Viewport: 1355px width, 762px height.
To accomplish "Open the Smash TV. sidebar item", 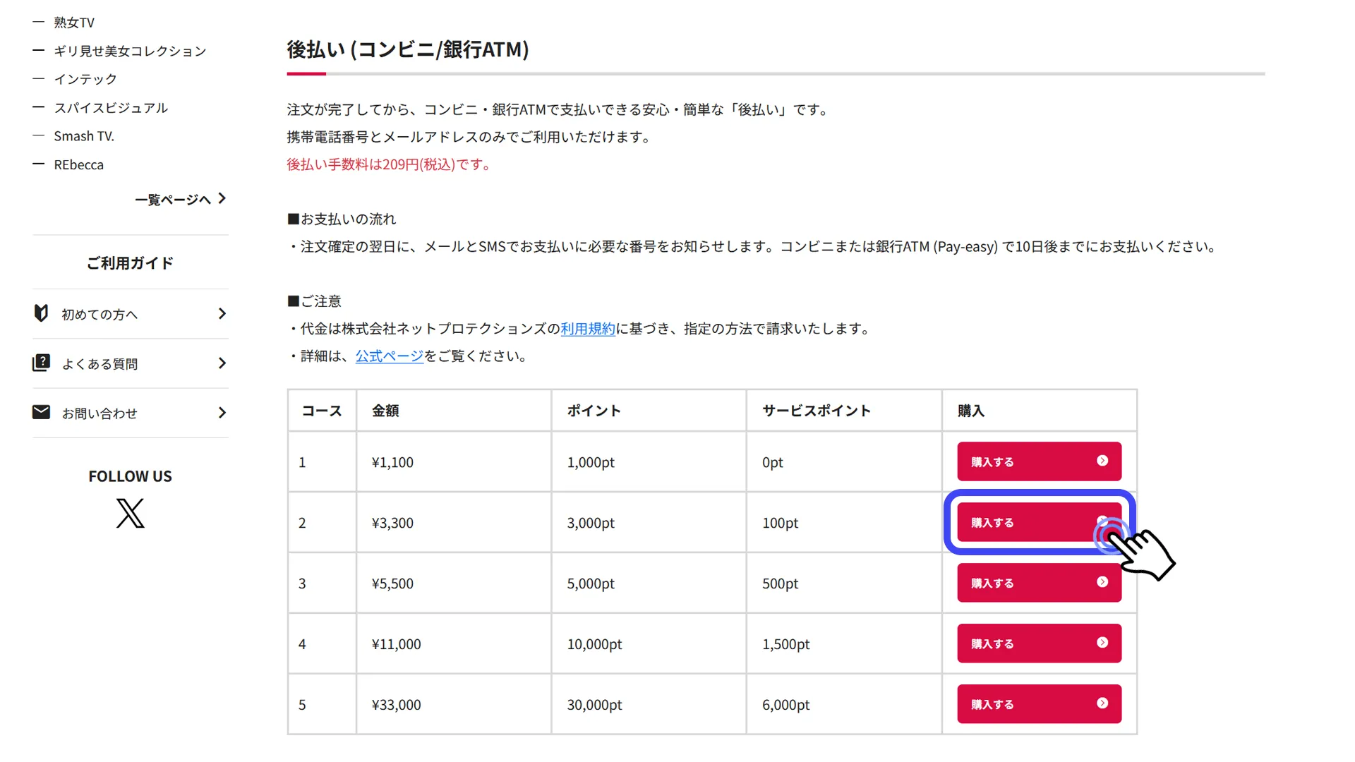I will [84, 136].
